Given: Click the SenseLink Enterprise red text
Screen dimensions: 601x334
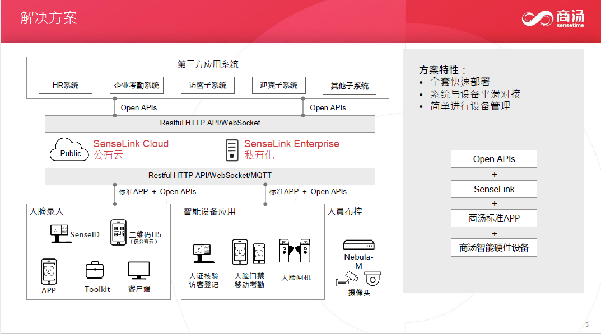Looking at the screenshot, I should tap(292, 144).
